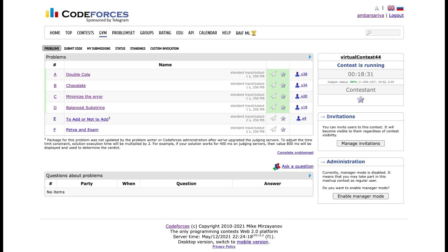Open the Balanced Substring problem

(85, 107)
